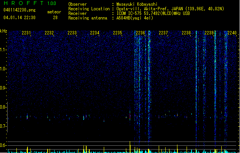This screenshot has width=240, height=153.
Task: Click the 1.1 kHz axis label
Action: (x=3, y=50)
